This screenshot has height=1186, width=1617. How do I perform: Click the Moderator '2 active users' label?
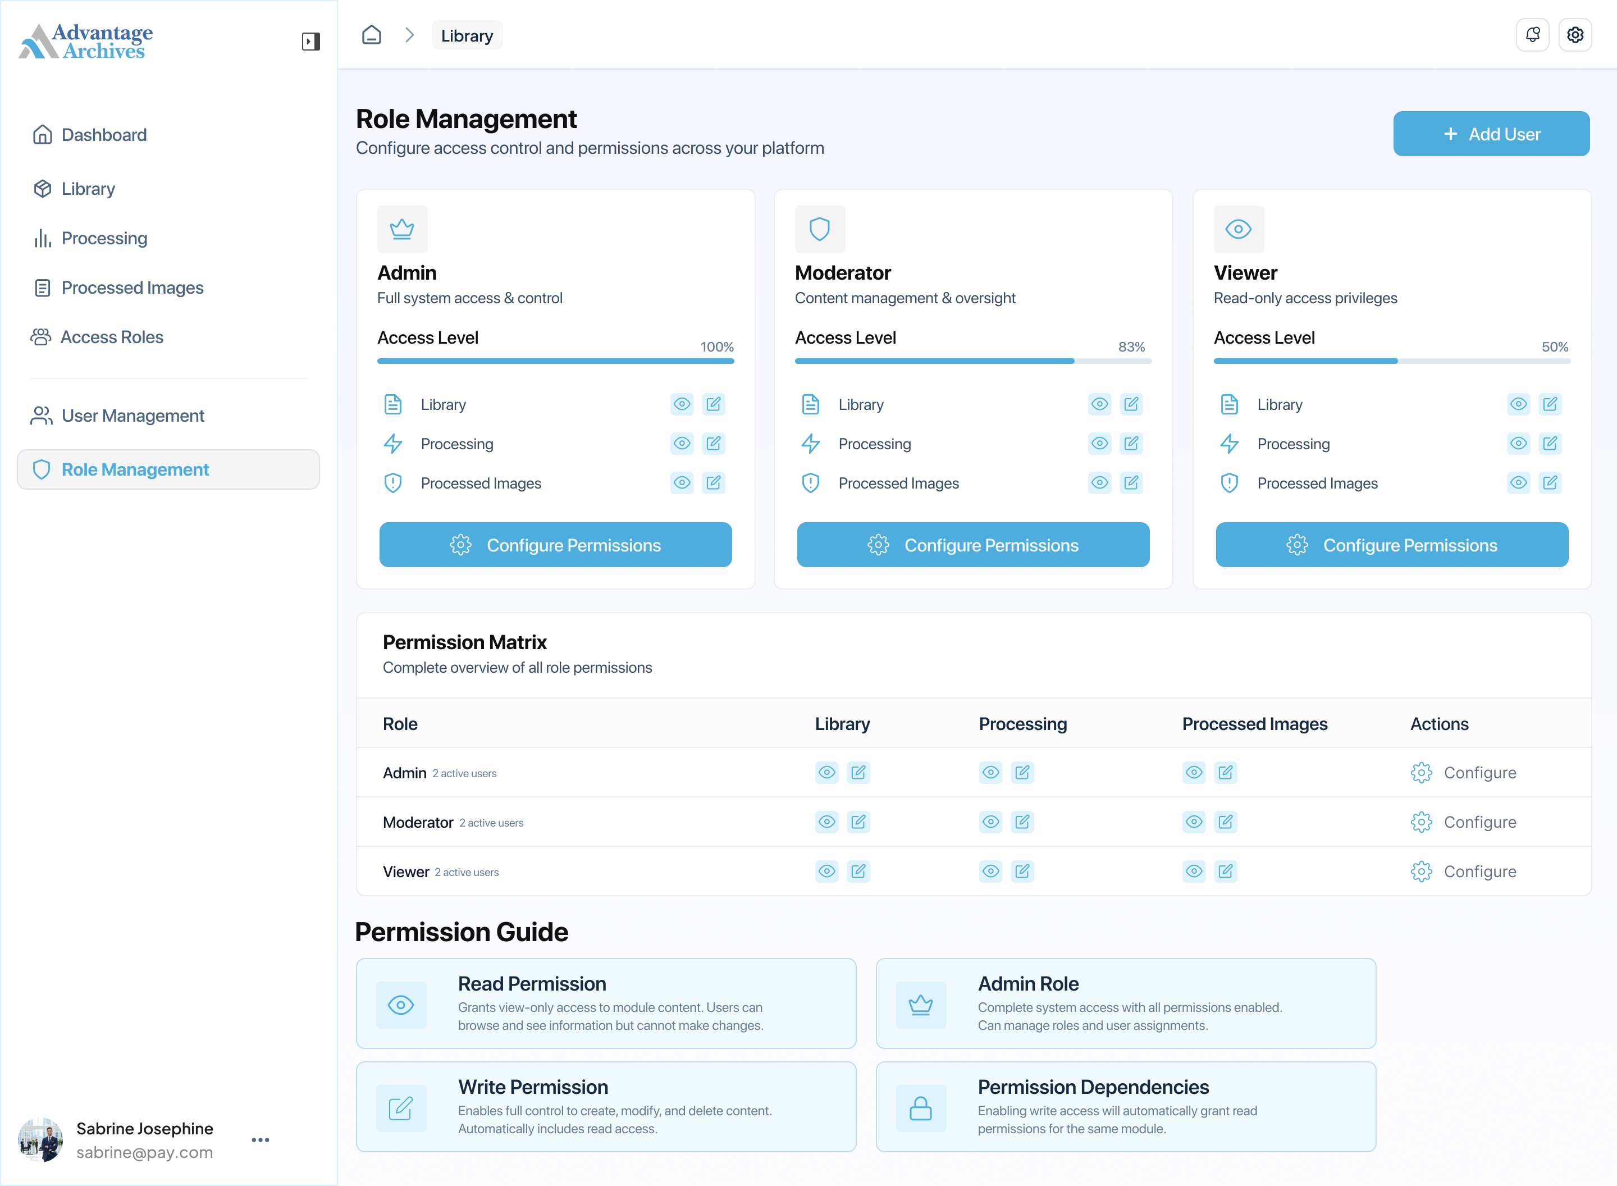pos(492,823)
